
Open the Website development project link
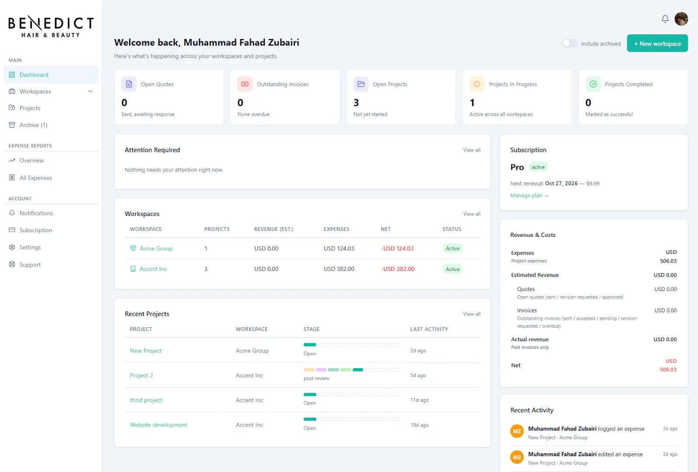click(158, 425)
